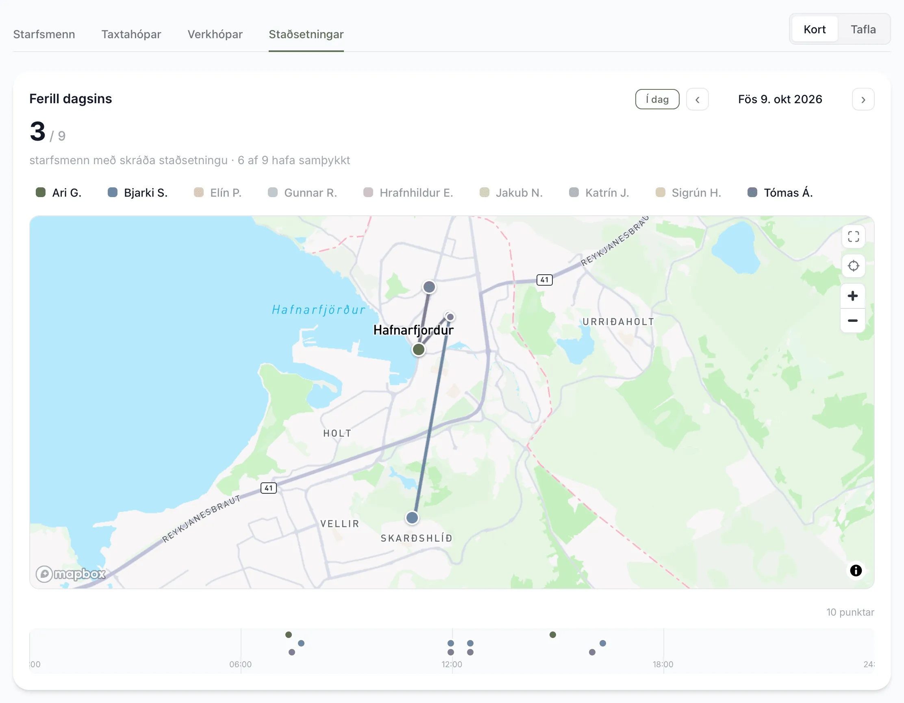Click green Ari G. marker on map

click(419, 349)
